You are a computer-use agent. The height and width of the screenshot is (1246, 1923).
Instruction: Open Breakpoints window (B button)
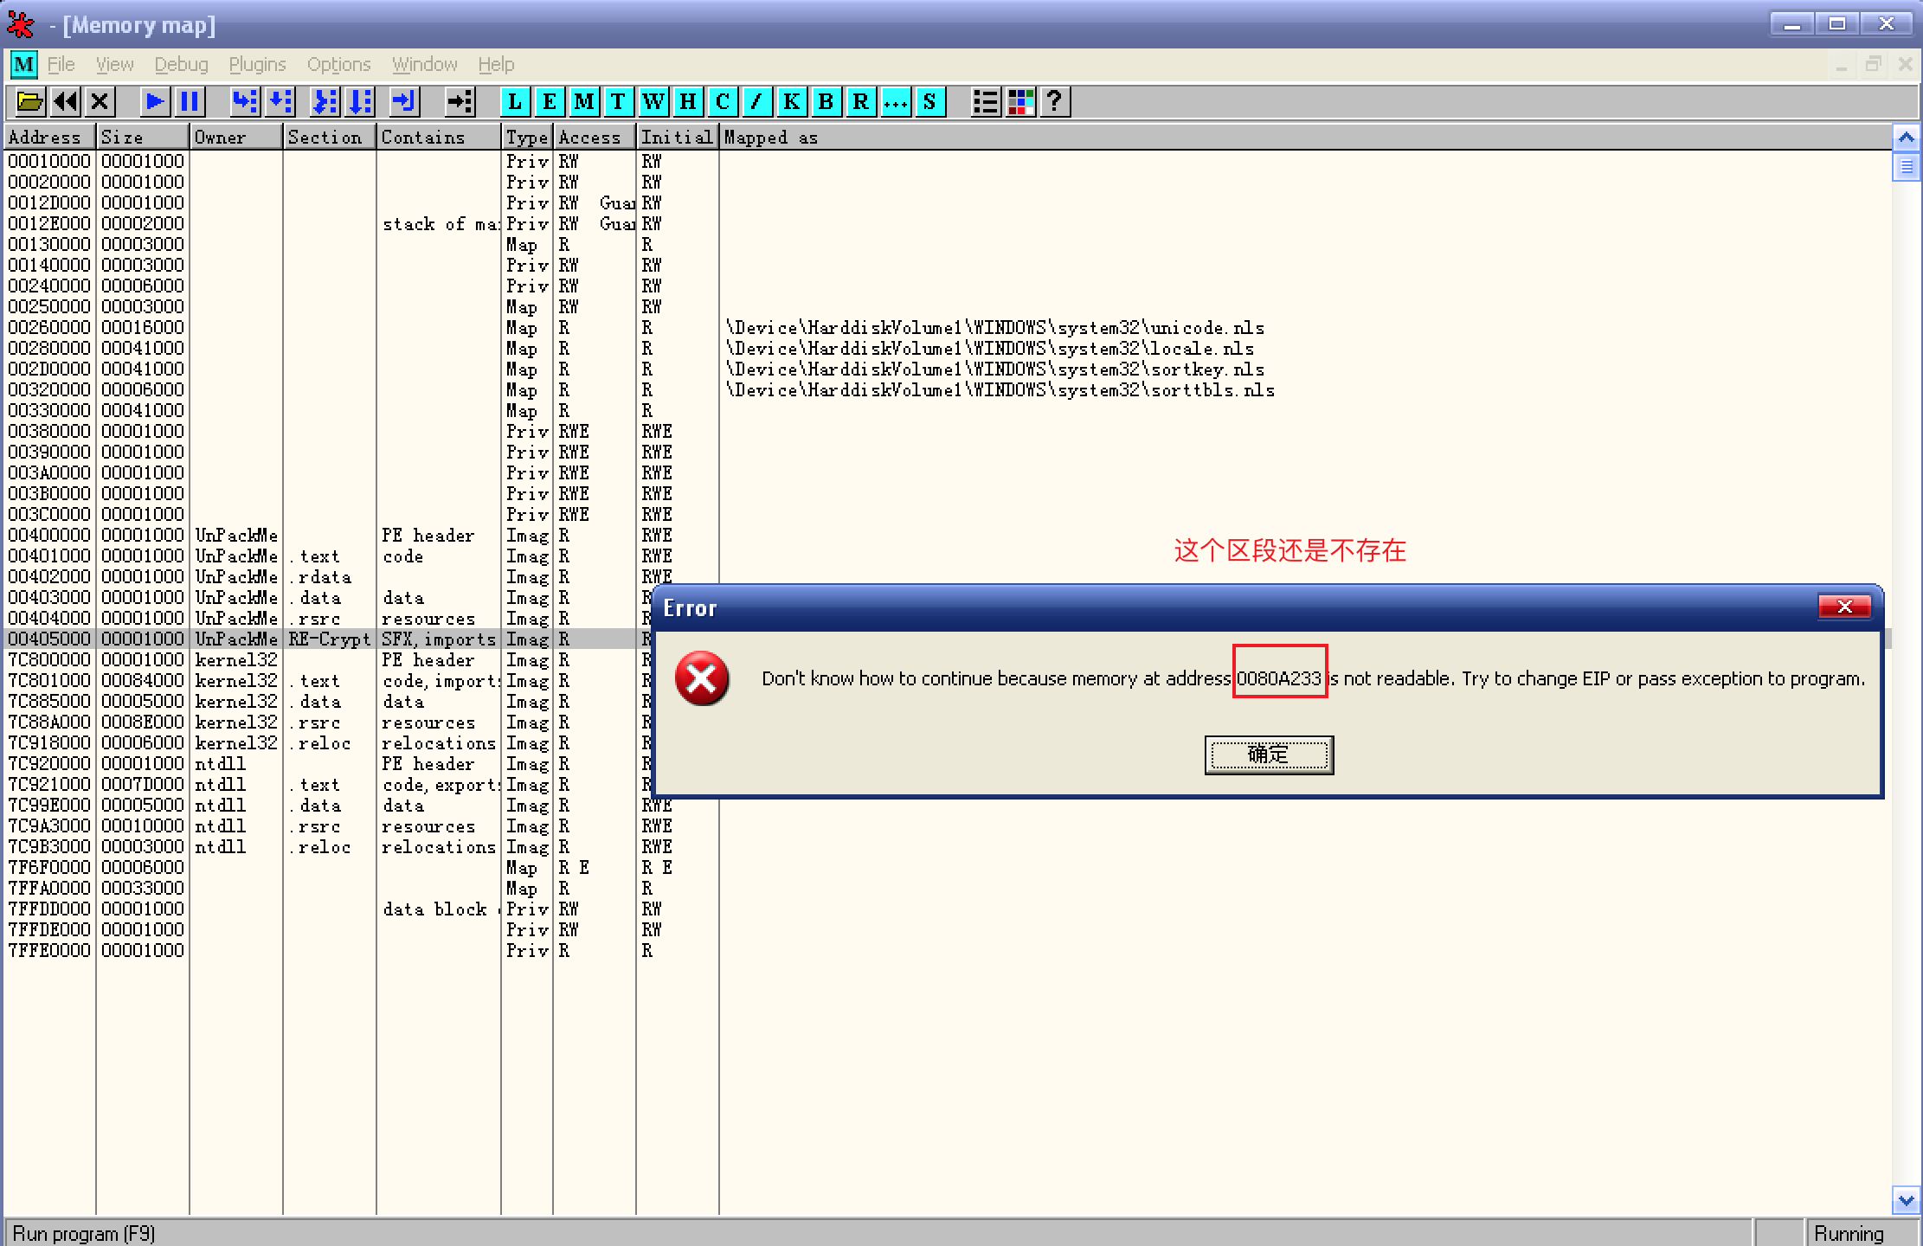pos(826,102)
